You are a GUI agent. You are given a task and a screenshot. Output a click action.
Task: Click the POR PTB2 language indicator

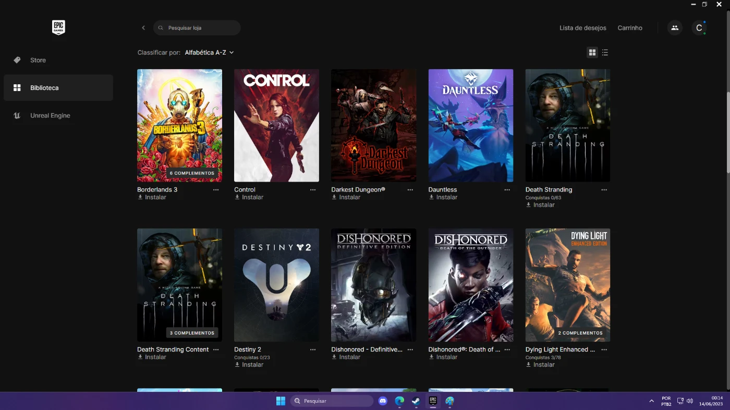point(666,401)
